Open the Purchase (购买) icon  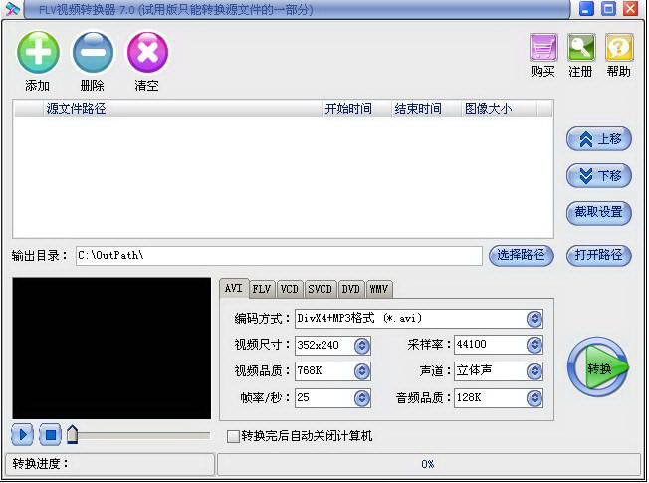pyautogui.click(x=542, y=48)
